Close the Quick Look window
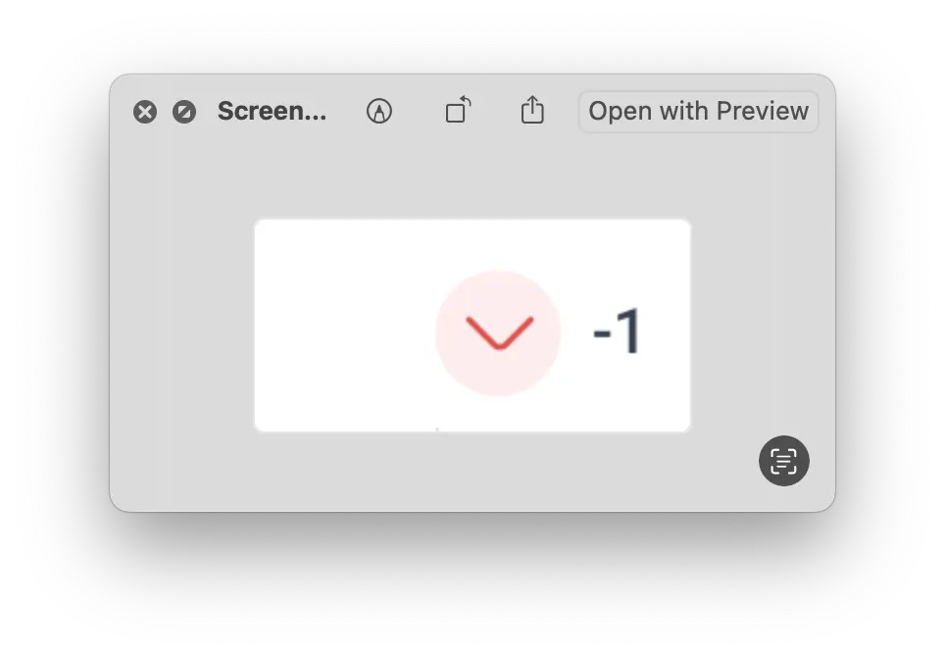The height and width of the screenshot is (657, 945). [145, 112]
